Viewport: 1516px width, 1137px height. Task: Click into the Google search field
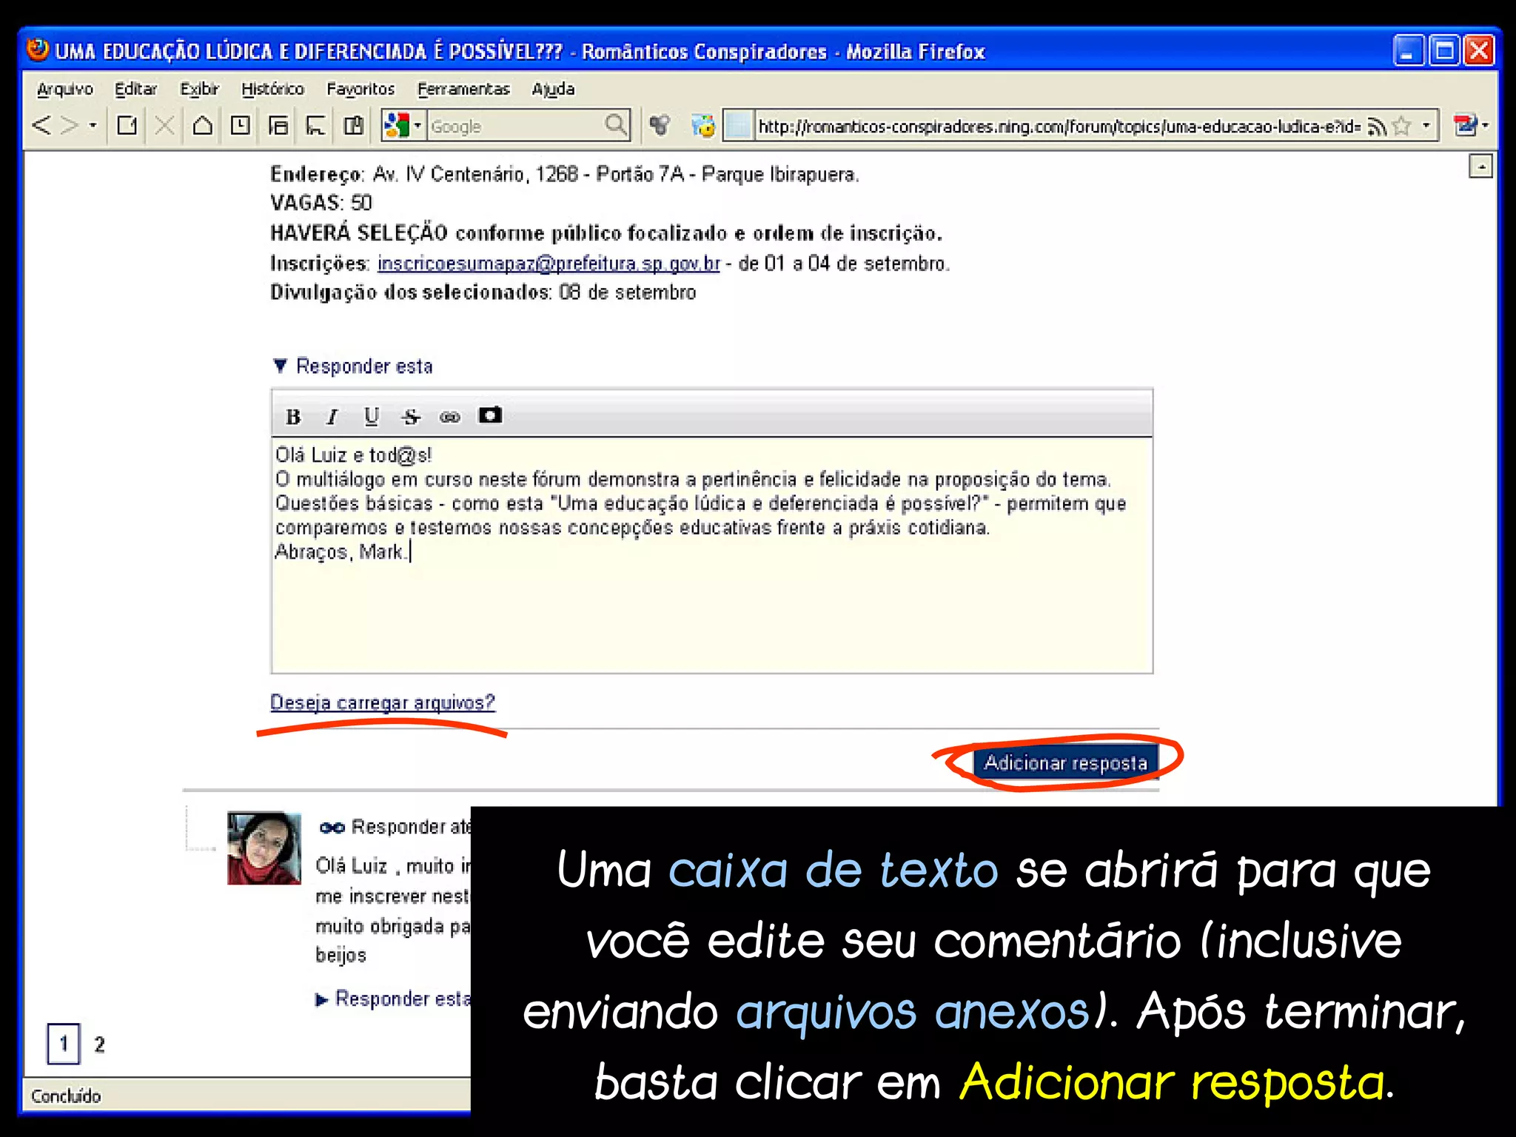tap(514, 127)
